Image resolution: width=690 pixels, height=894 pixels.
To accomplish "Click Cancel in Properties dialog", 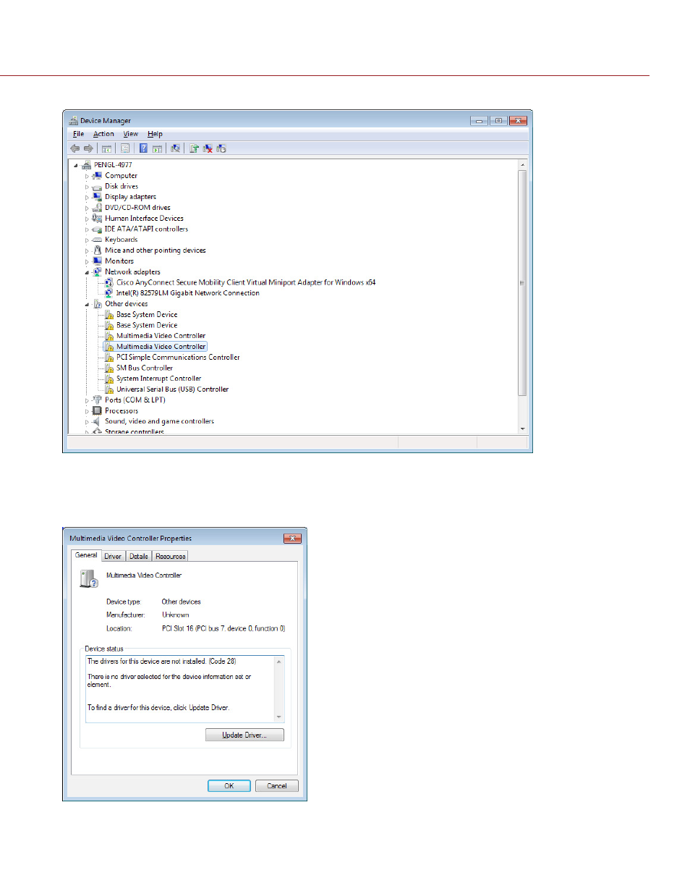I will tap(277, 786).
